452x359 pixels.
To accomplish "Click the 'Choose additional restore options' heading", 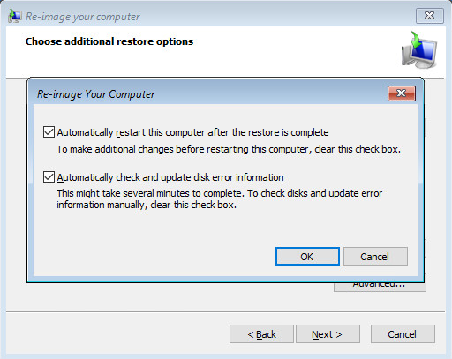I will tap(109, 41).
